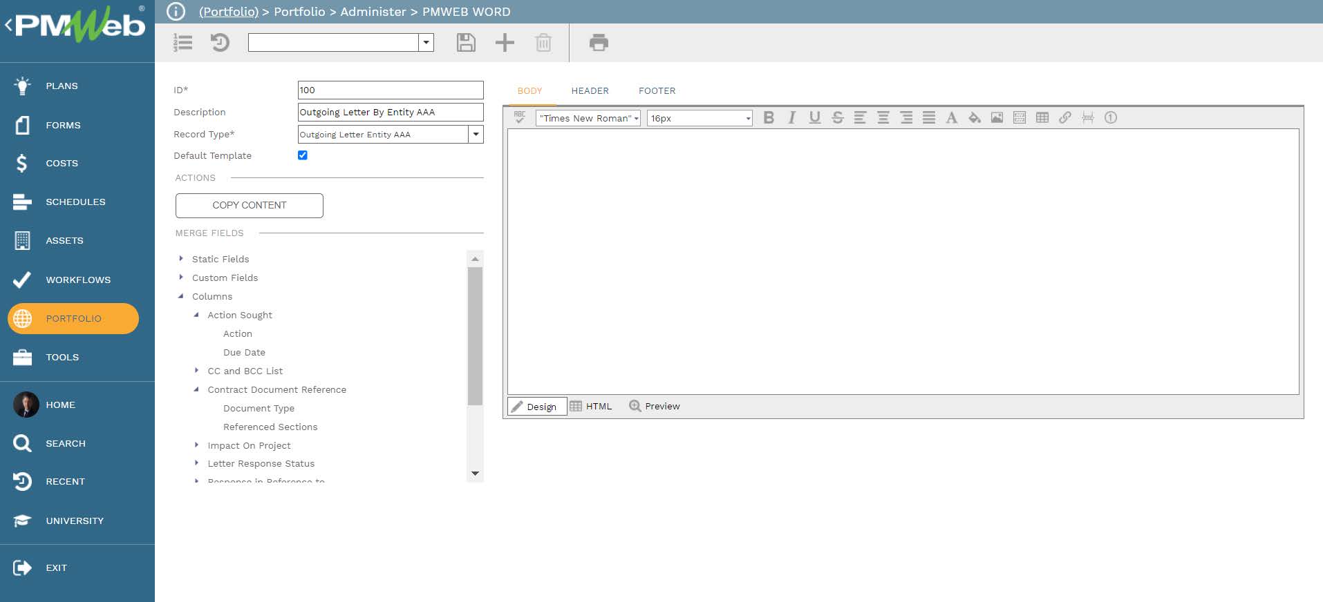
Task: Add a new record with plus icon
Action: [x=505, y=43]
